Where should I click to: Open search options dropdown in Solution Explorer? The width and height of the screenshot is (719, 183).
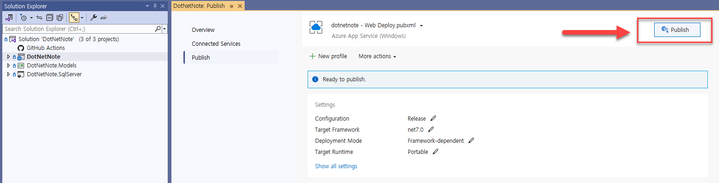click(164, 29)
